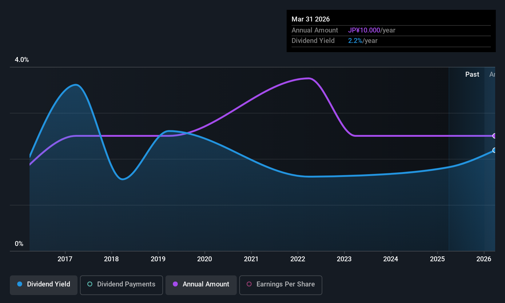Click the 2019 axis label

pyautogui.click(x=158, y=259)
